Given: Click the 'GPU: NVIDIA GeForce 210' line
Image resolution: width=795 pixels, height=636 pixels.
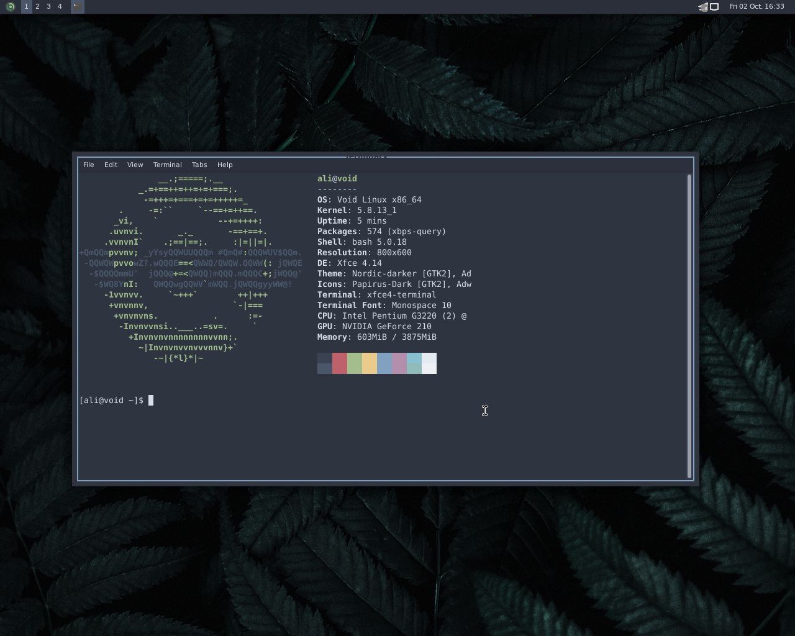Looking at the screenshot, I should point(375,327).
